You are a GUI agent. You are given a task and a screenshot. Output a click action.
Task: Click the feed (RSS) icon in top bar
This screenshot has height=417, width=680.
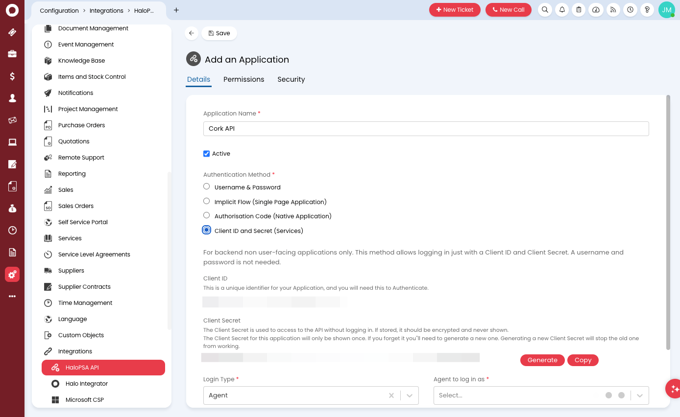[x=613, y=10]
